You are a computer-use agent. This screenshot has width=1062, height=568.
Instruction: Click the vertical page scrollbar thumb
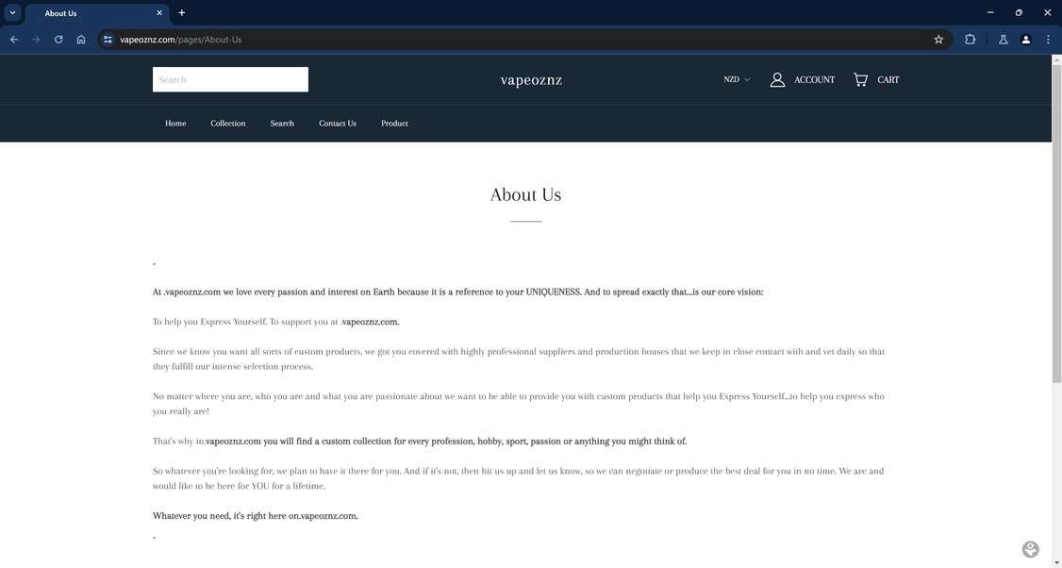pos(1056,224)
